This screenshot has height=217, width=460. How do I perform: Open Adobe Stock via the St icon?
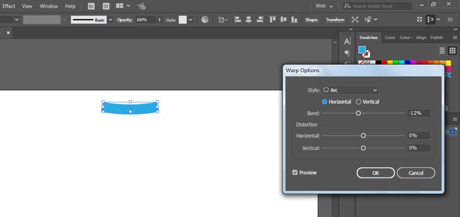coord(106,6)
